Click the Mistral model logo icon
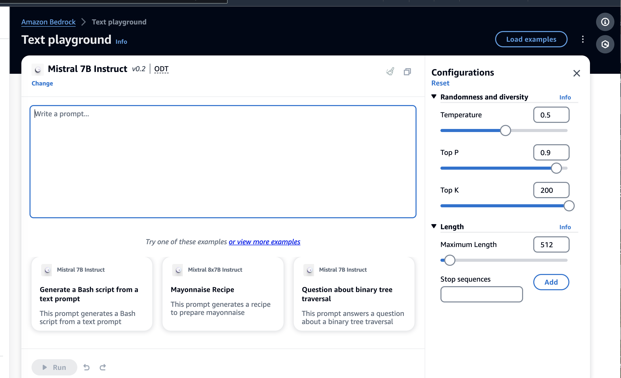621x378 pixels. point(38,69)
